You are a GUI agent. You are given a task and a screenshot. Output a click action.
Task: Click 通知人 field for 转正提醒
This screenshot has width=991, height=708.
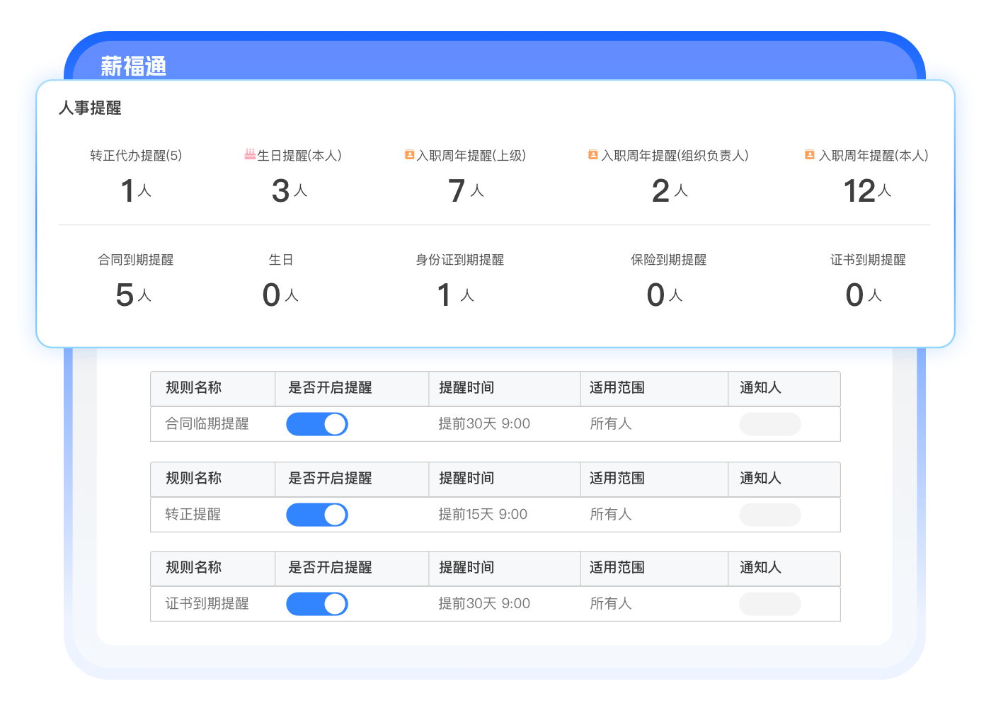click(769, 515)
